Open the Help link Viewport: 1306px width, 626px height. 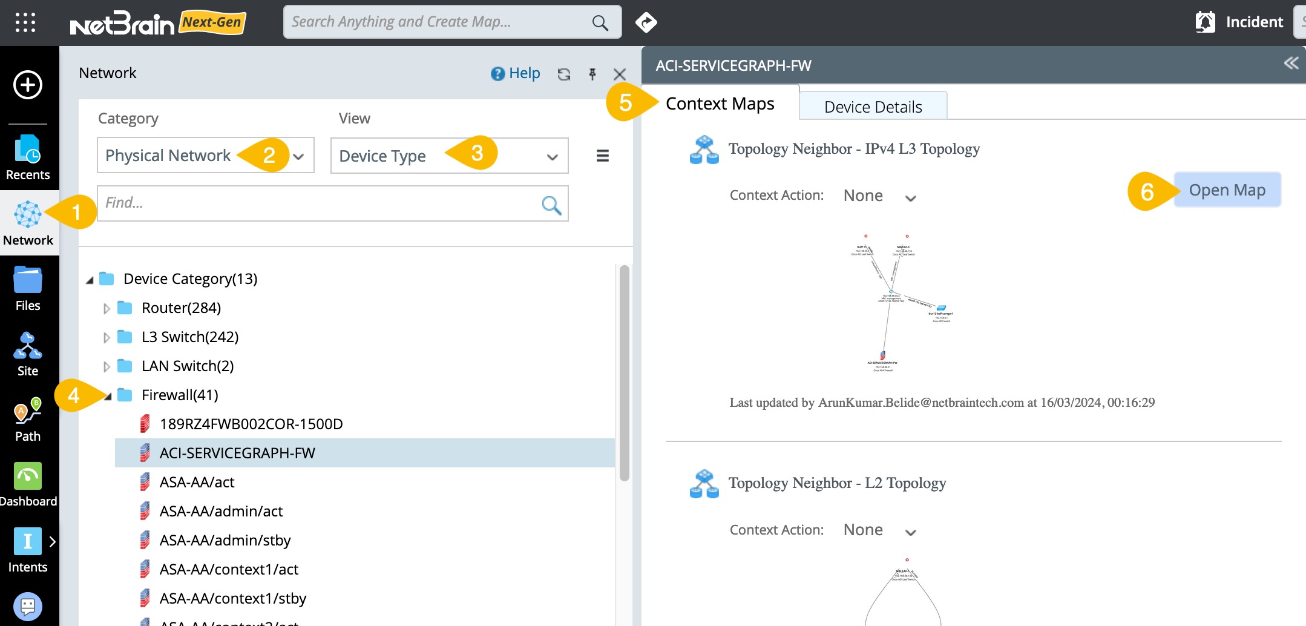coord(515,73)
